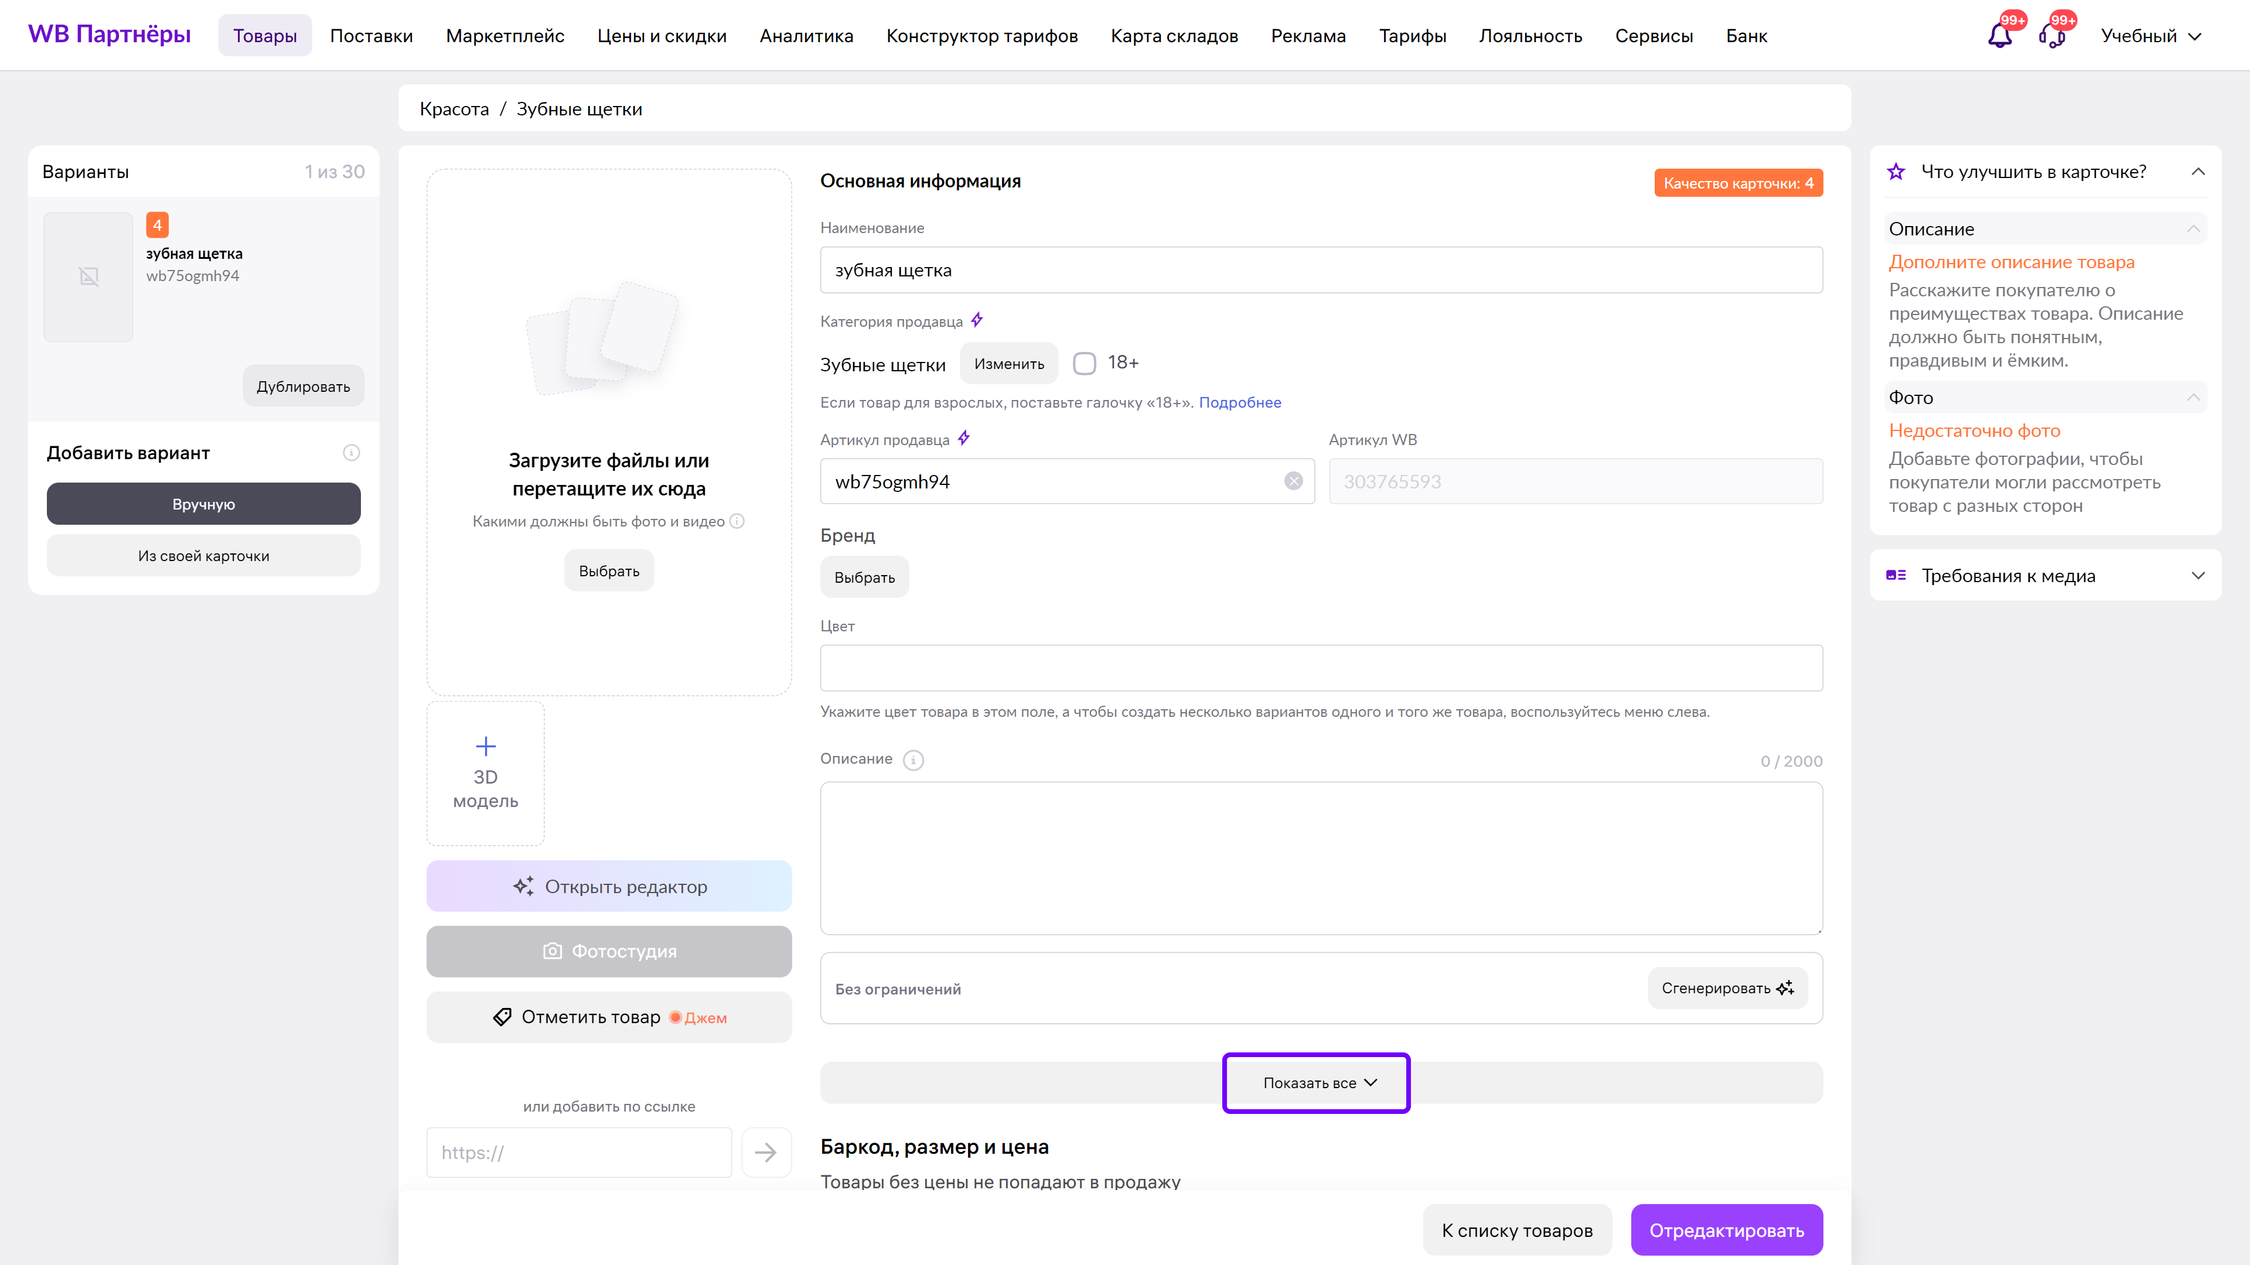Click the lightning icon next to Категория продавца
This screenshot has height=1265, width=2250.
[x=977, y=320]
